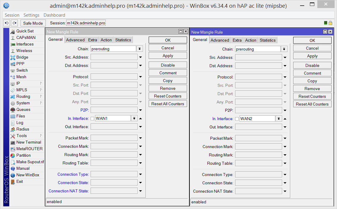
Task: Expand the Routing submenu
Action: (x=41, y=96)
